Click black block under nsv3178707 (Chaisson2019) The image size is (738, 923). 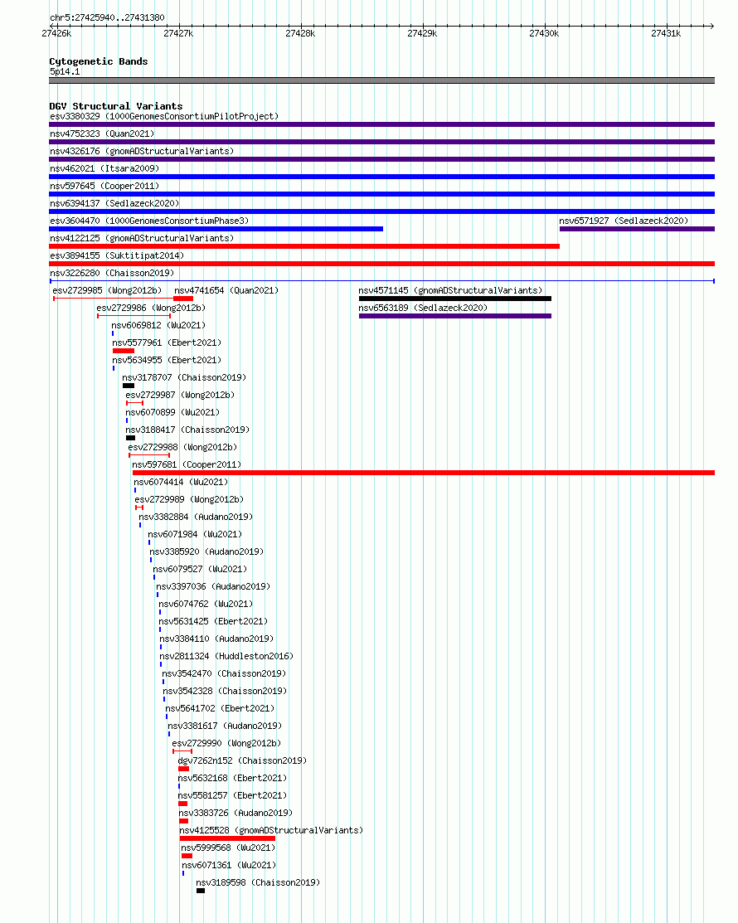pos(129,386)
